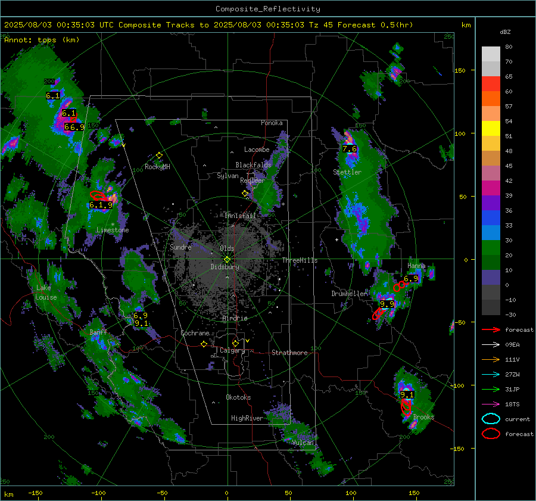Click the magenta 42-39 dBZ color swatch
This screenshot has height=501, width=536.
click(491, 188)
